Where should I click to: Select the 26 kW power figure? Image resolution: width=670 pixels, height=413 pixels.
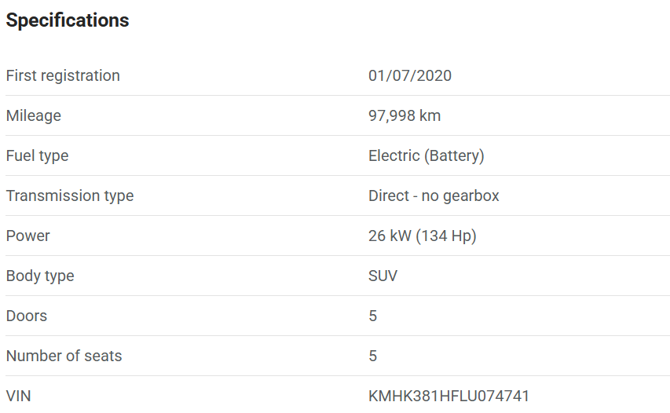pyautogui.click(x=390, y=236)
